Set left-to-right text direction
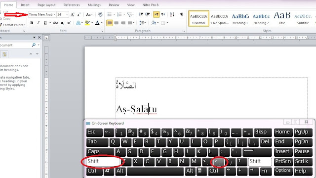 pyautogui.click(x=156, y=14)
